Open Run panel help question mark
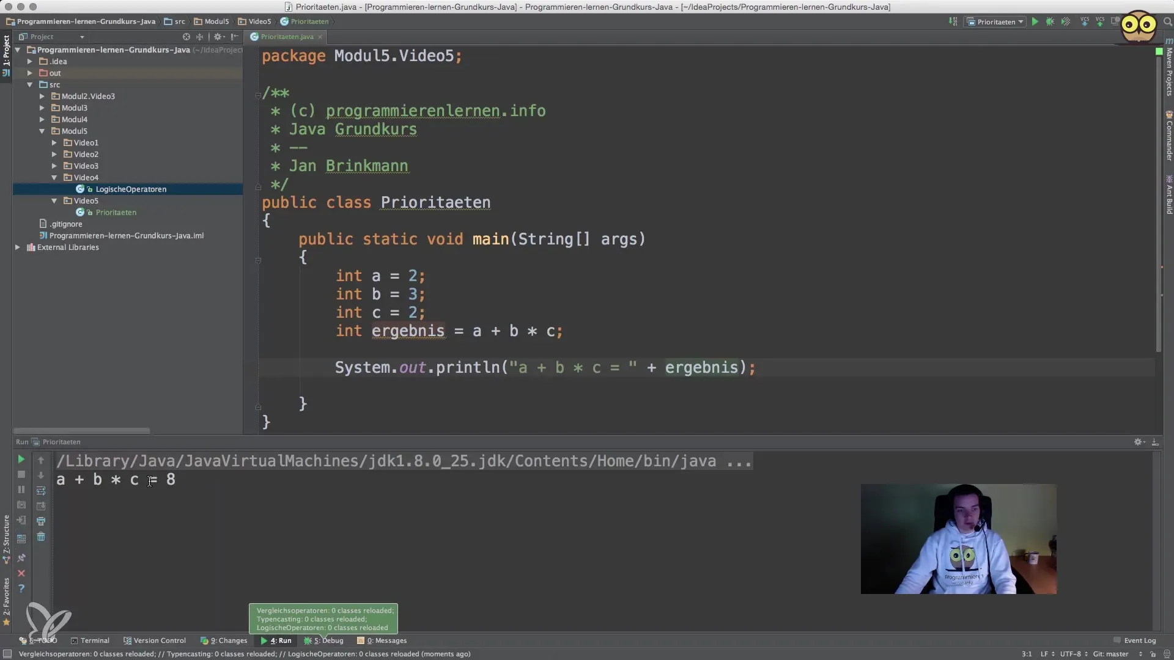 click(21, 588)
